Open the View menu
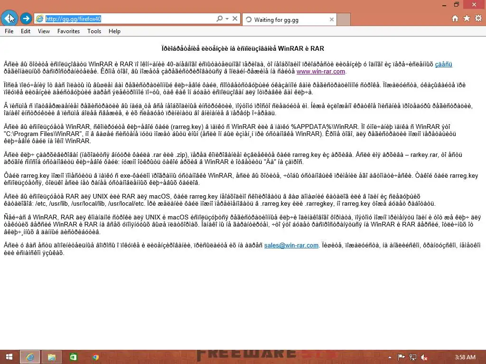The width and height of the screenshot is (486, 364). (44, 31)
